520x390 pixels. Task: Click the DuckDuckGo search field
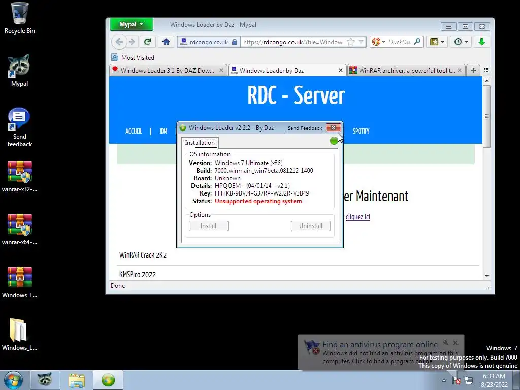400,42
